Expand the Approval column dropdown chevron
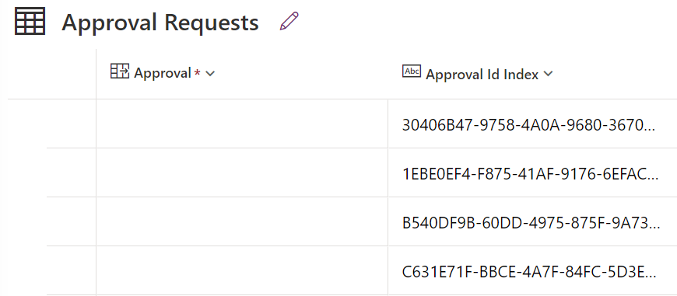Screen dimensions: 677x296 click(210, 74)
